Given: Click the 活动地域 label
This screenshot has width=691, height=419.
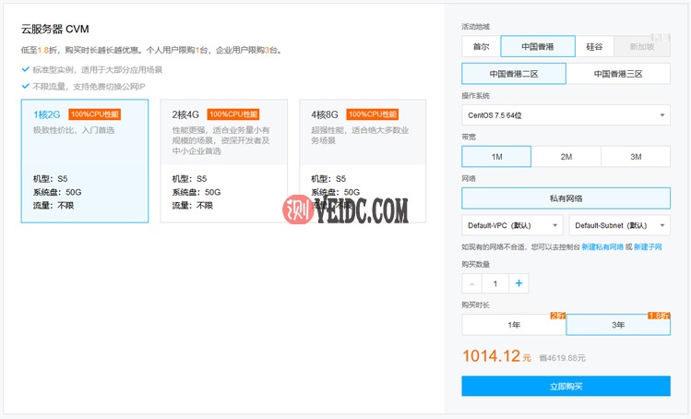Looking at the screenshot, I should click(475, 27).
